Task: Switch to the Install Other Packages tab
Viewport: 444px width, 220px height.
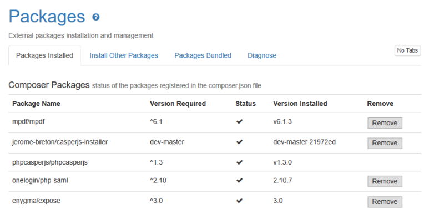Action: [x=124, y=55]
